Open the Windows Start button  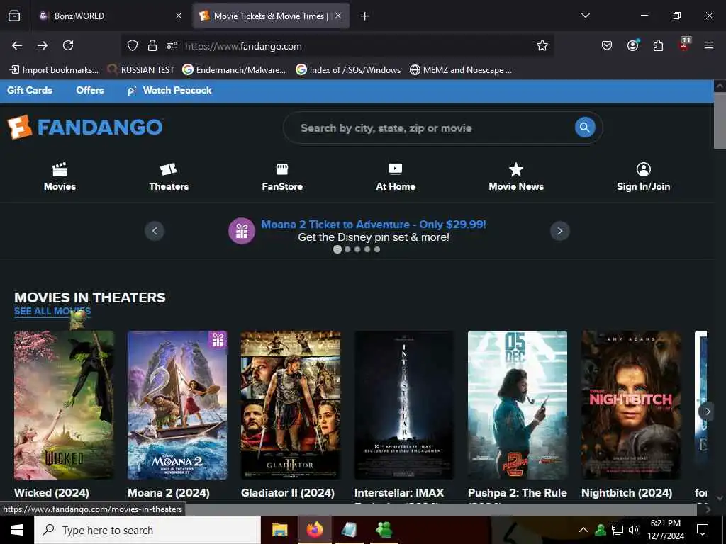click(17, 530)
